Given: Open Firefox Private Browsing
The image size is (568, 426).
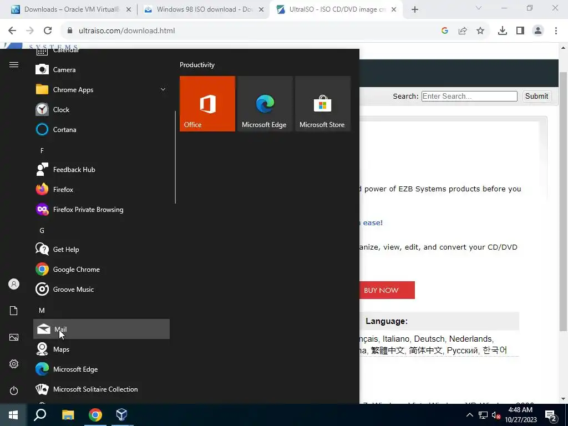Looking at the screenshot, I should (102, 209).
